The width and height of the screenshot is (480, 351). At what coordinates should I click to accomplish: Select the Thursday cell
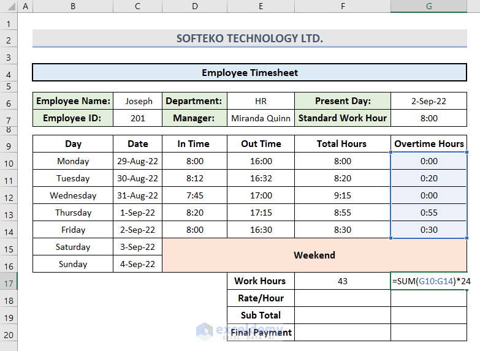point(73,213)
